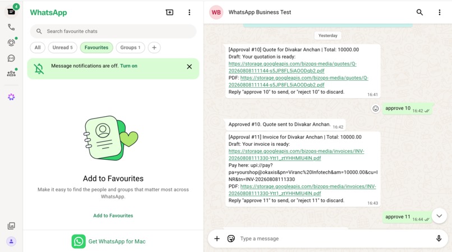Open the PDF quote link in Approval #10
Viewport: 452px width, 252px height.
(x=298, y=82)
